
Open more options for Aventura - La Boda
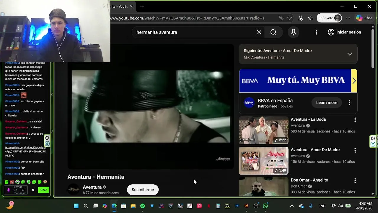(x=355, y=120)
